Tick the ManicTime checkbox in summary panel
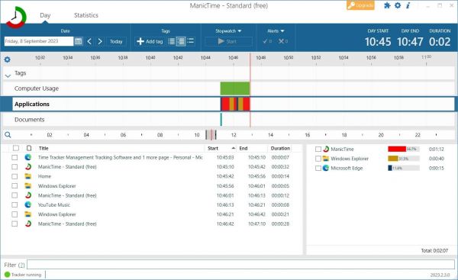The height and width of the screenshot is (280, 458). (318, 150)
